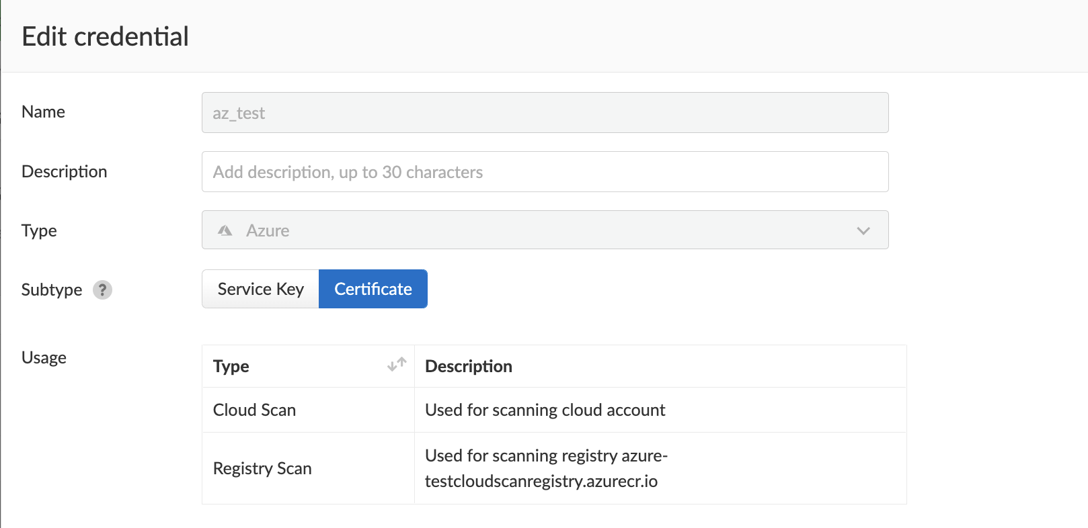Click the Subtype label
The image size is (1088, 528).
[x=52, y=290]
